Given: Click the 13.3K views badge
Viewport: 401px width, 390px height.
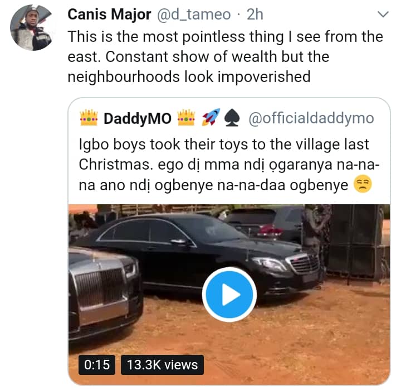Looking at the screenshot, I should click(x=162, y=365).
